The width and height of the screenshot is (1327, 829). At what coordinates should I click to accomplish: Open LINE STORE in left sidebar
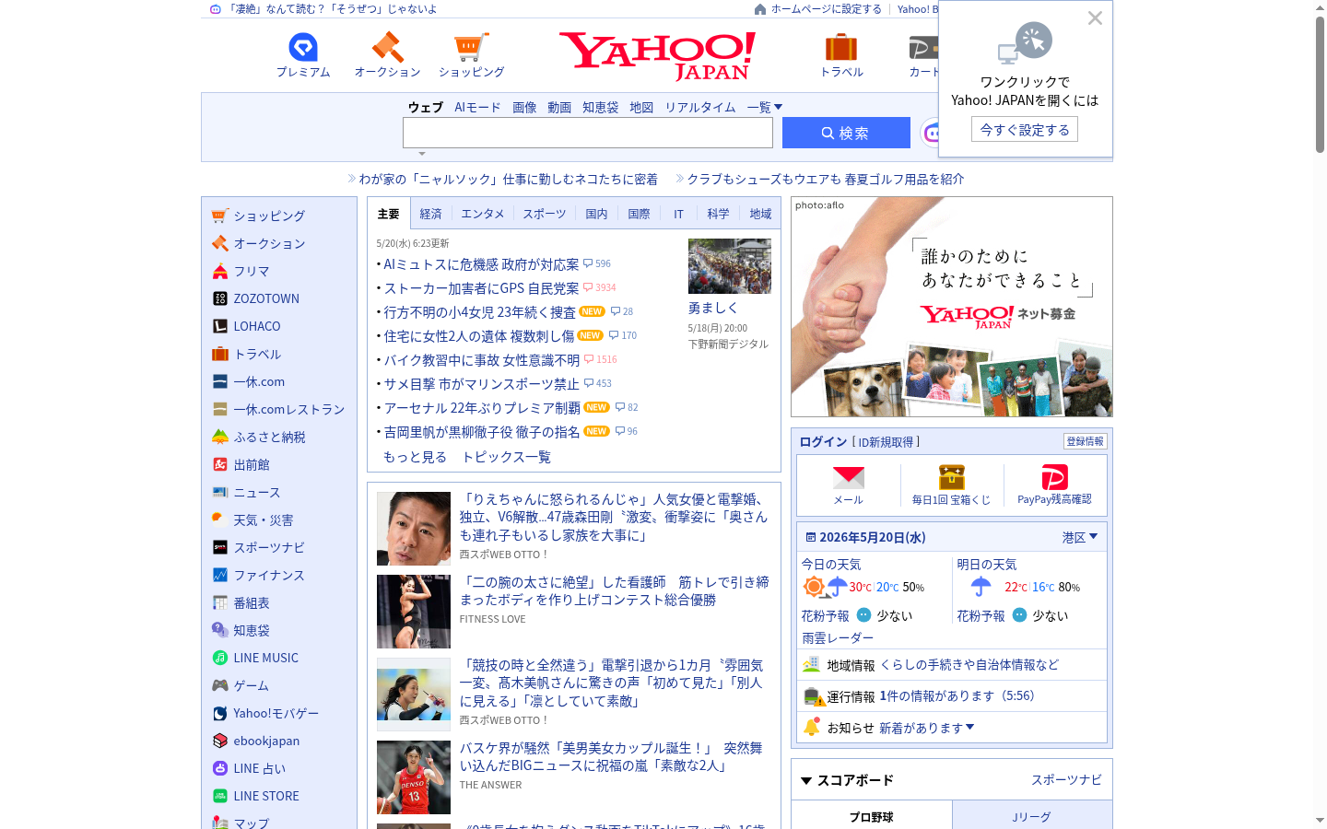(266, 796)
